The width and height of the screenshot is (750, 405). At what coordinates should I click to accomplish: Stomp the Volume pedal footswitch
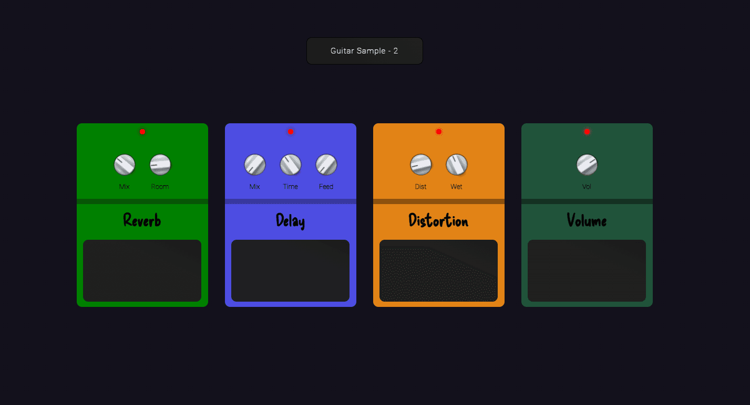click(587, 271)
